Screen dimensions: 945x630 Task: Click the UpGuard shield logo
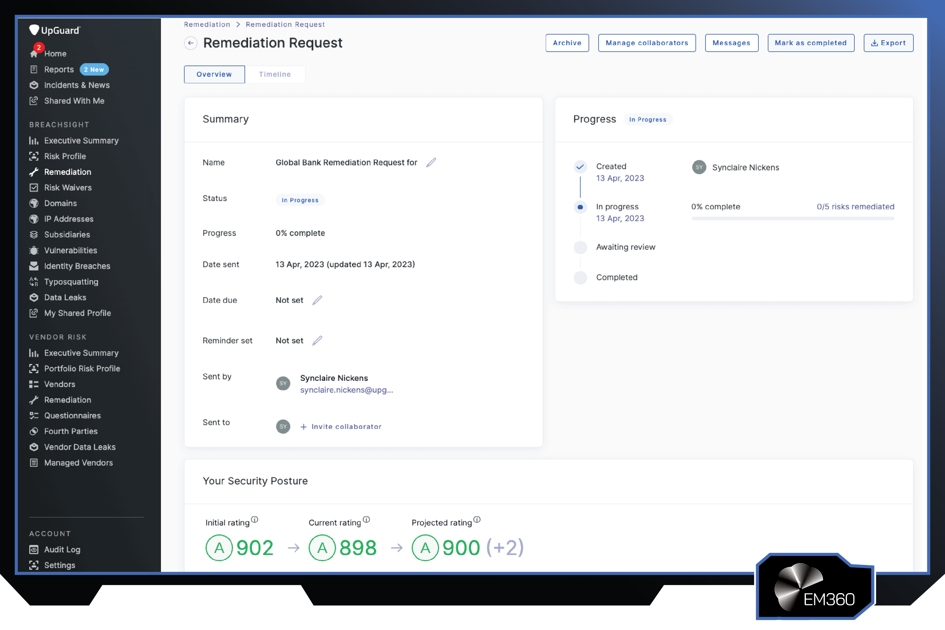coord(34,30)
